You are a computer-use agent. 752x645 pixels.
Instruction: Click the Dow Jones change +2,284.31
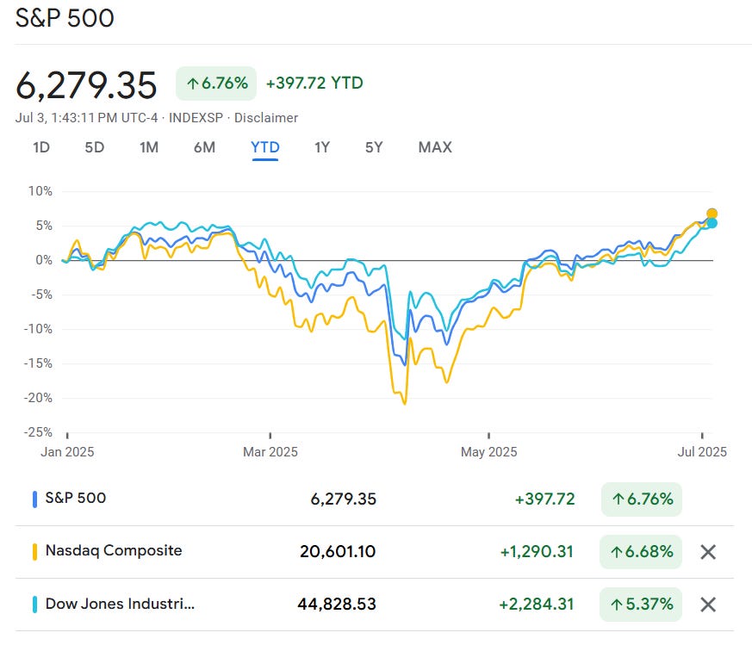pos(537,605)
